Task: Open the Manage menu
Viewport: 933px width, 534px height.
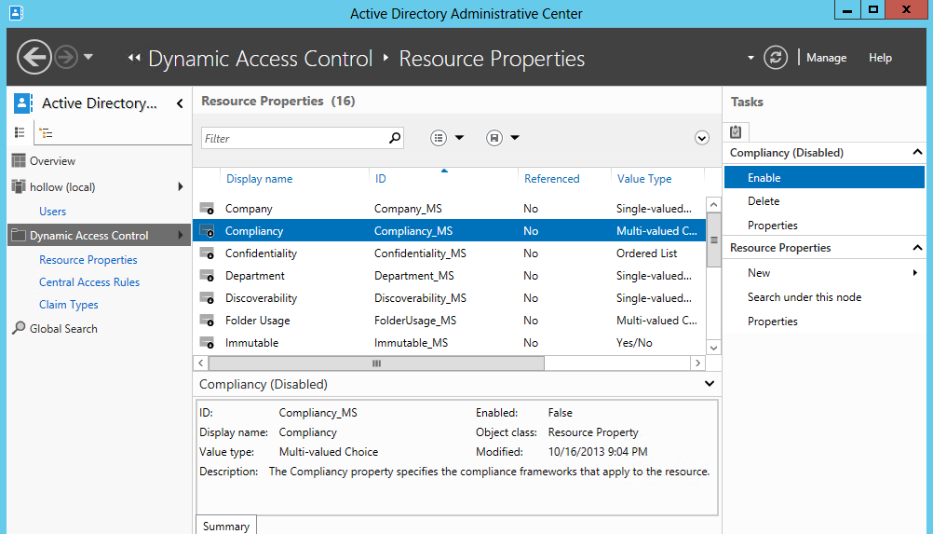Action: tap(826, 58)
